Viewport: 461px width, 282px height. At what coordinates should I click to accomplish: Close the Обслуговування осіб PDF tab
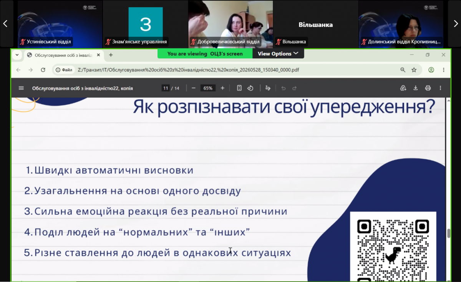click(x=98, y=55)
